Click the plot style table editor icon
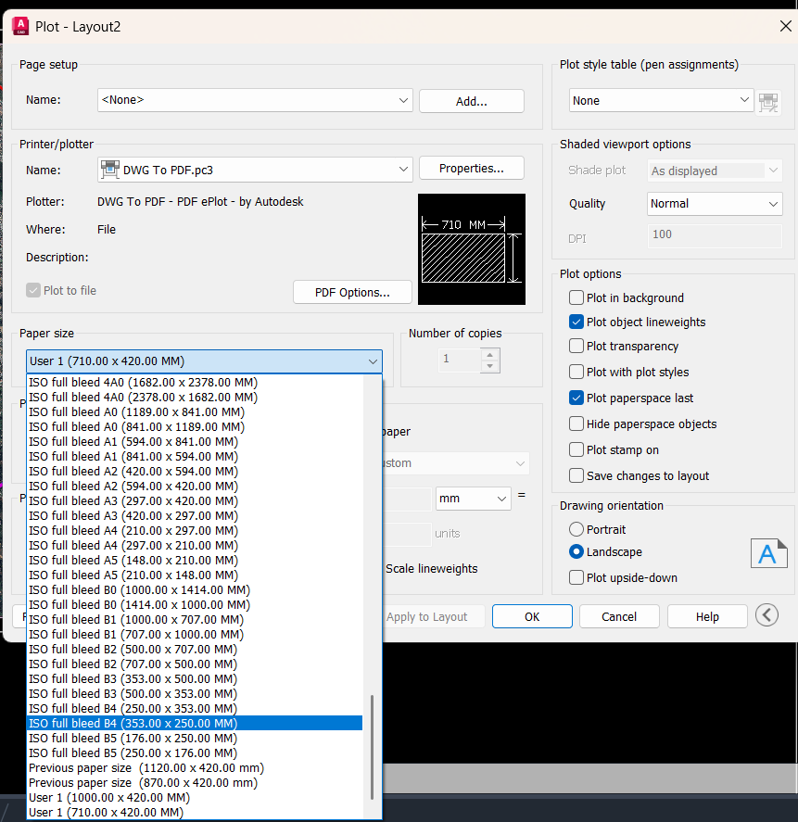798x822 pixels. click(767, 102)
